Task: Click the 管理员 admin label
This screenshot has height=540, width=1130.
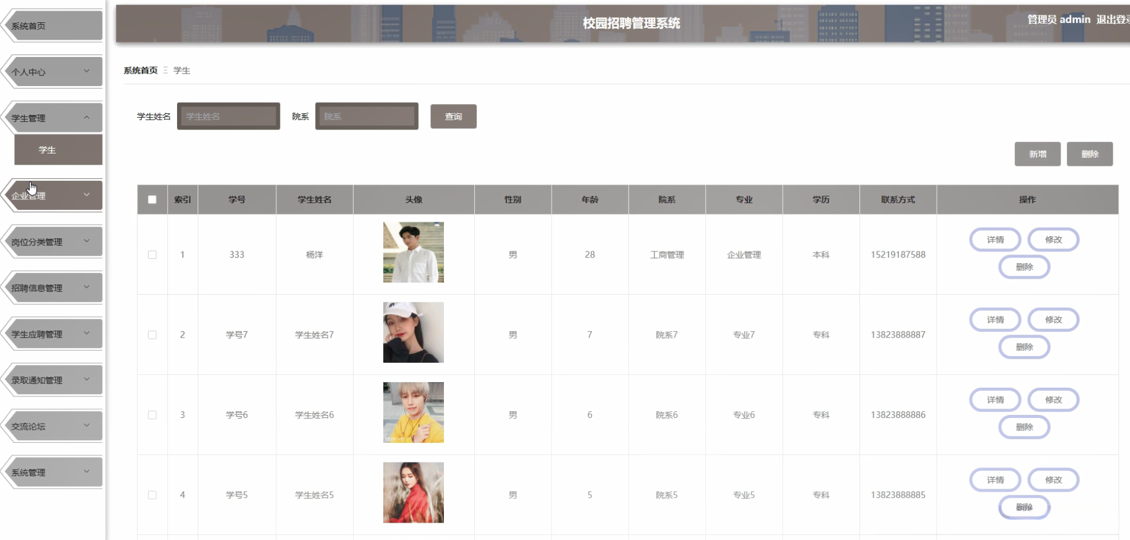Action: [x=1059, y=19]
